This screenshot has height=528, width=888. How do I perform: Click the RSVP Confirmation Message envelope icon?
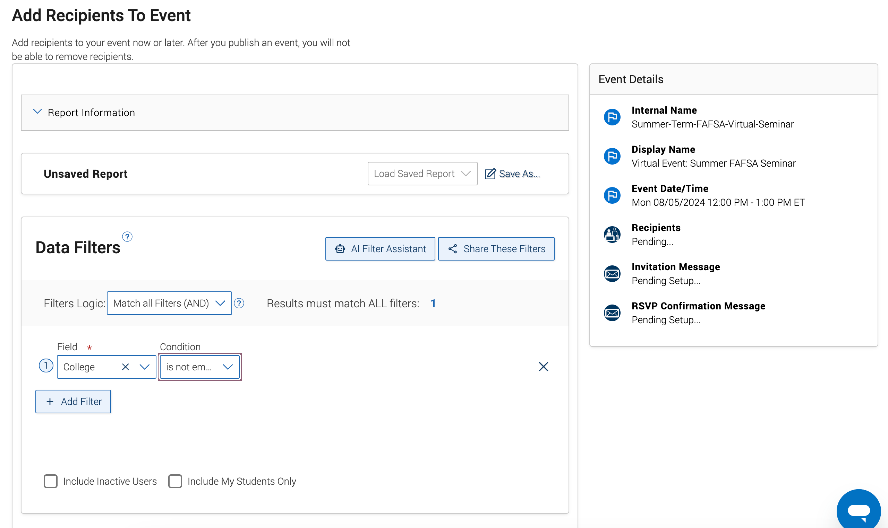[x=612, y=313]
